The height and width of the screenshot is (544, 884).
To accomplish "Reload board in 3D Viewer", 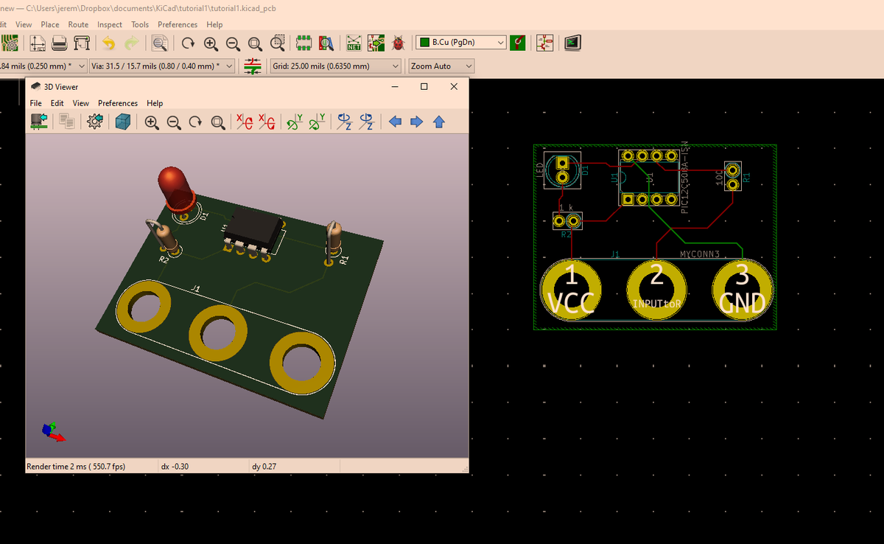I will click(x=39, y=122).
